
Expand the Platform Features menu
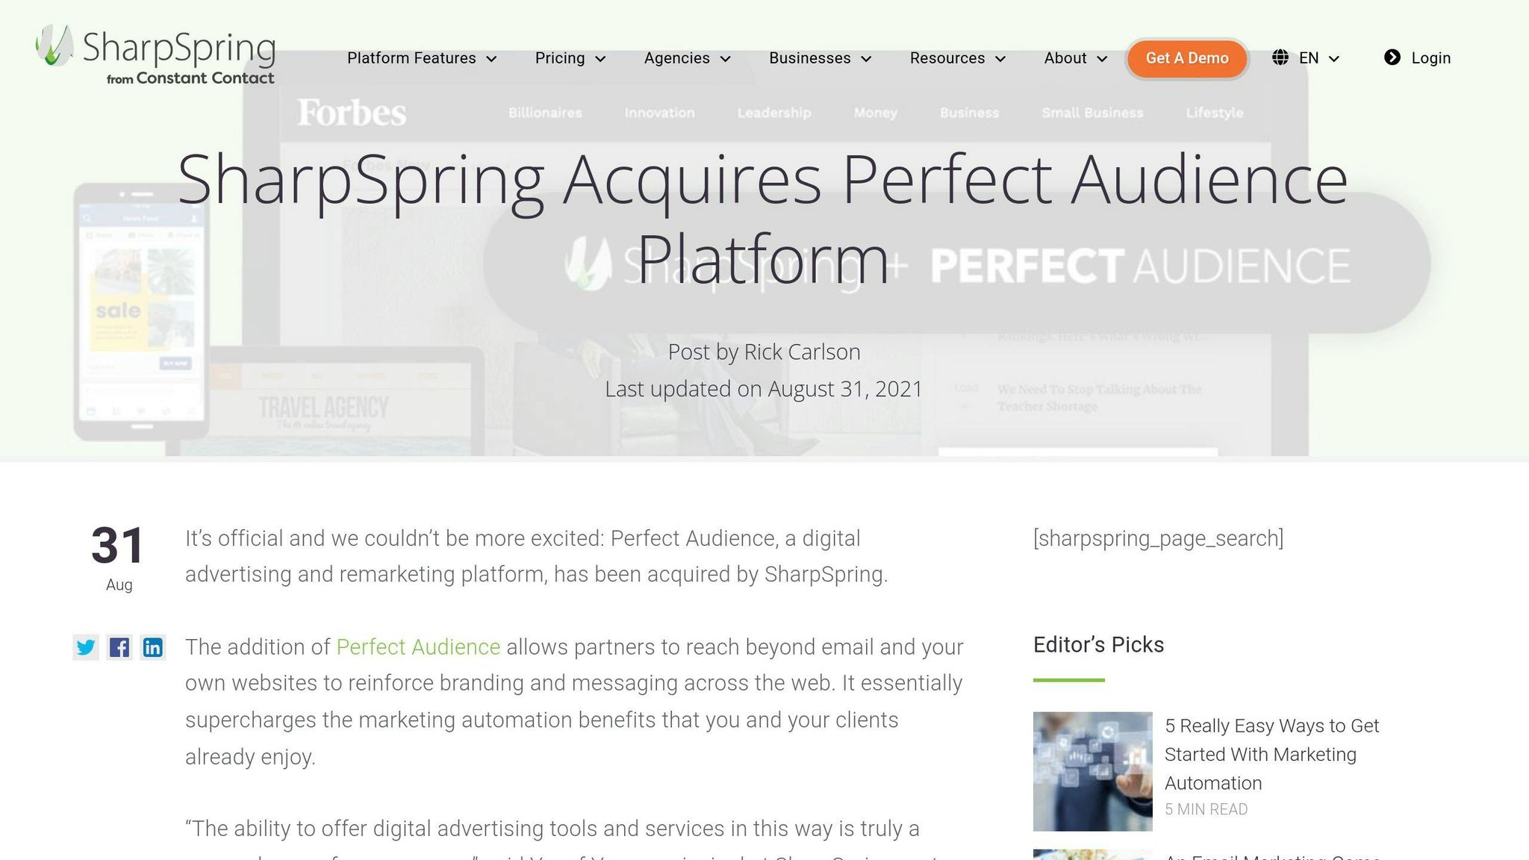click(x=422, y=58)
